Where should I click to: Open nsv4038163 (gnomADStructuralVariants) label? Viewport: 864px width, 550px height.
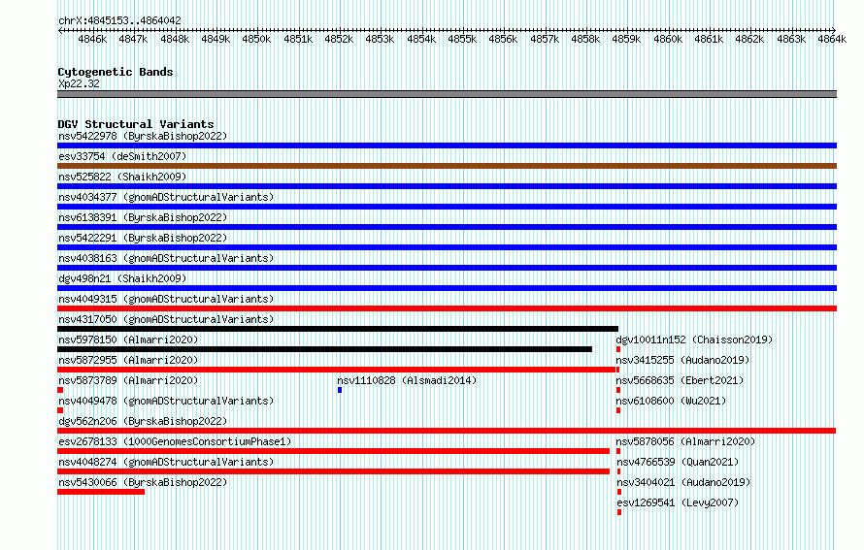coord(166,258)
